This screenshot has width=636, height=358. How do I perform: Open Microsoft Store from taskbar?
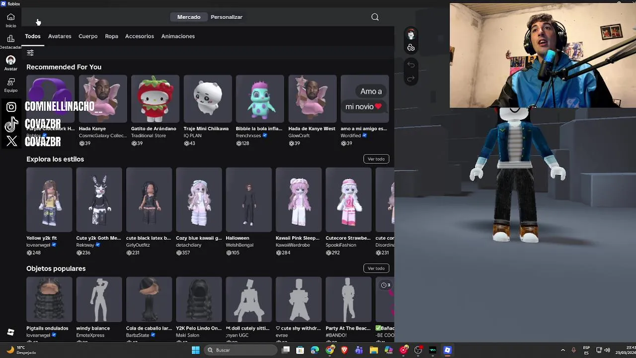(x=300, y=350)
